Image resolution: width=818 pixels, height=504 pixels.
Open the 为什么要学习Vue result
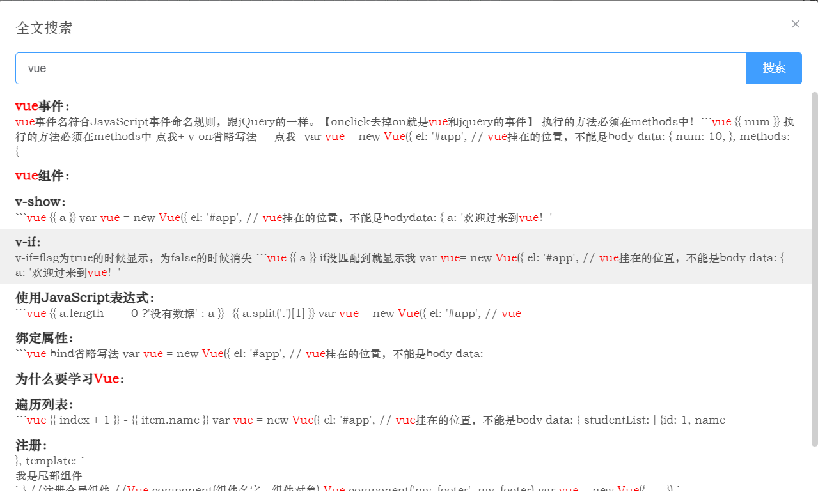click(70, 379)
